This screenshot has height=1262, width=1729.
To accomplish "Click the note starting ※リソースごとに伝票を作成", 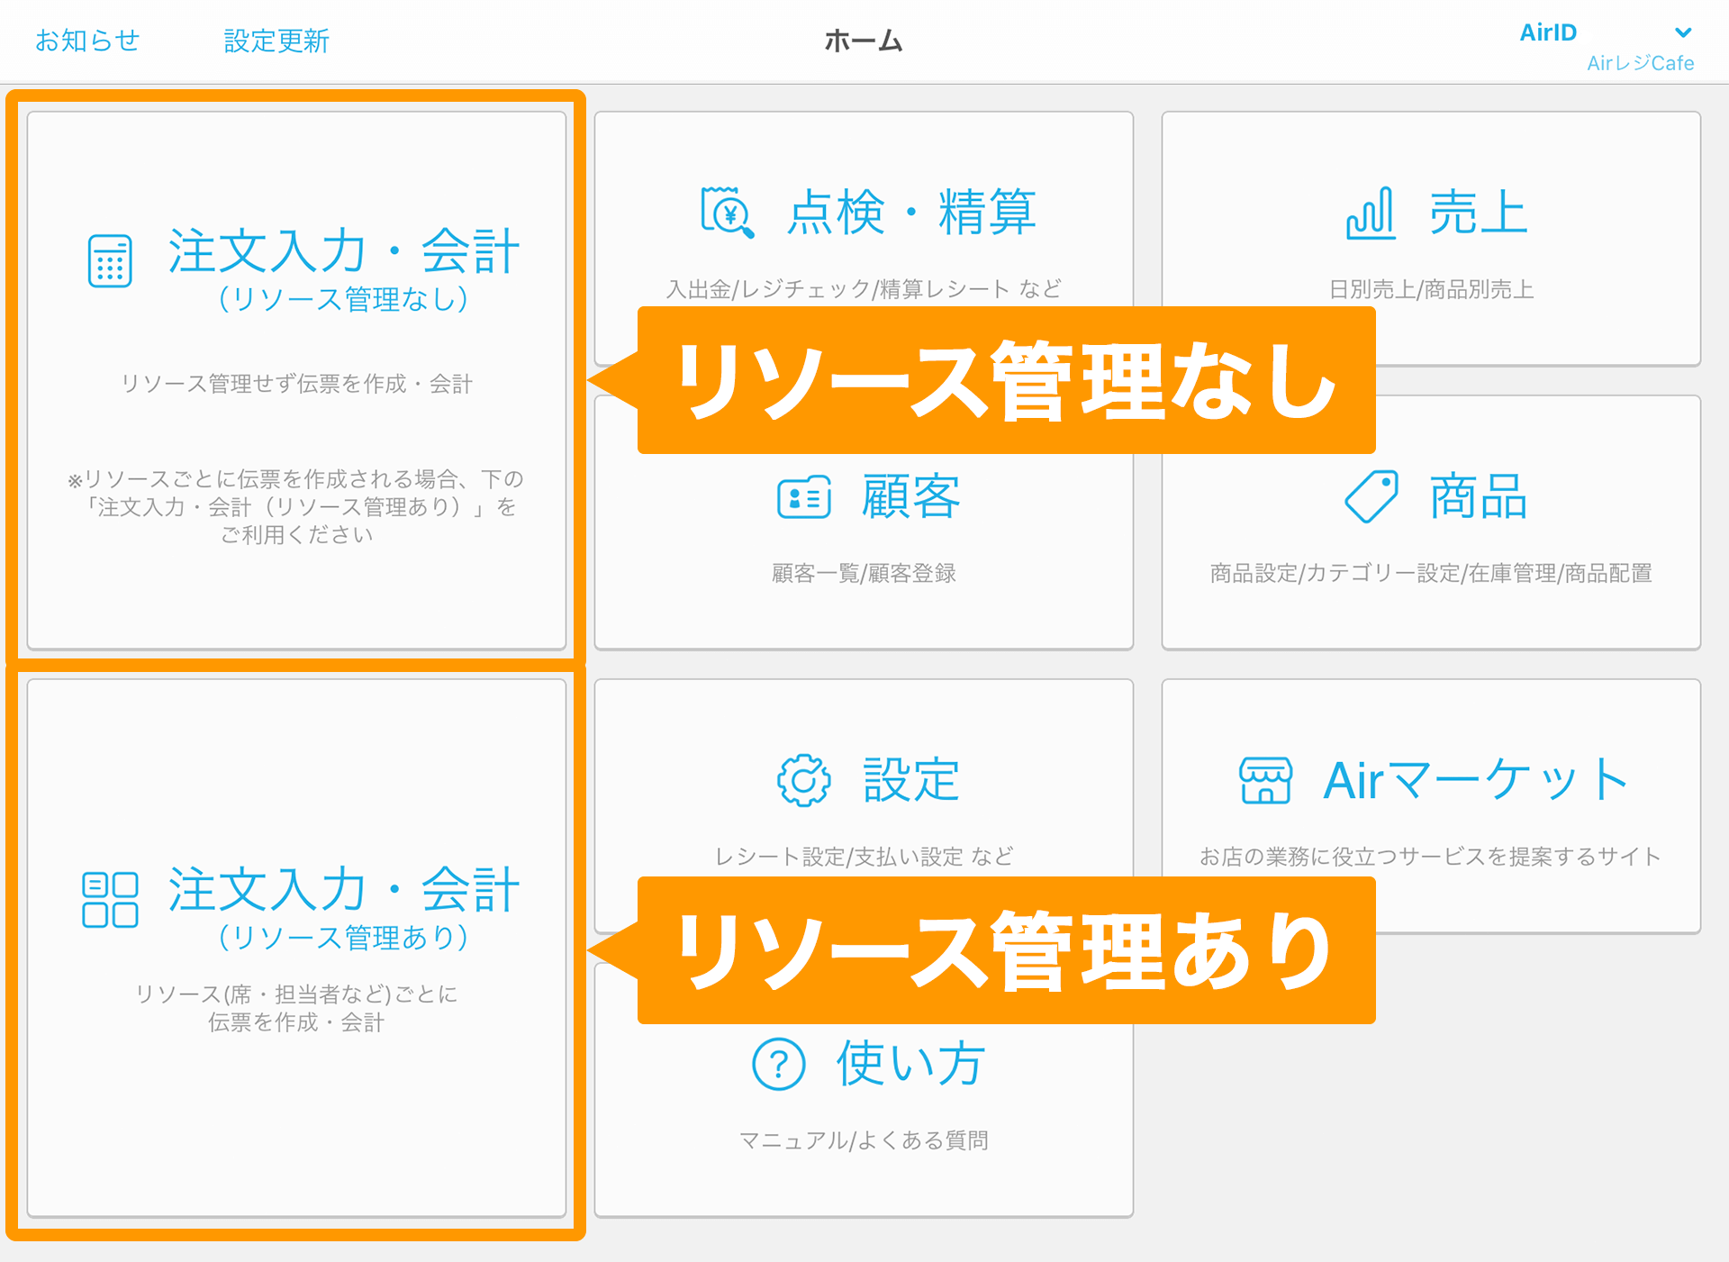I will tap(296, 506).
